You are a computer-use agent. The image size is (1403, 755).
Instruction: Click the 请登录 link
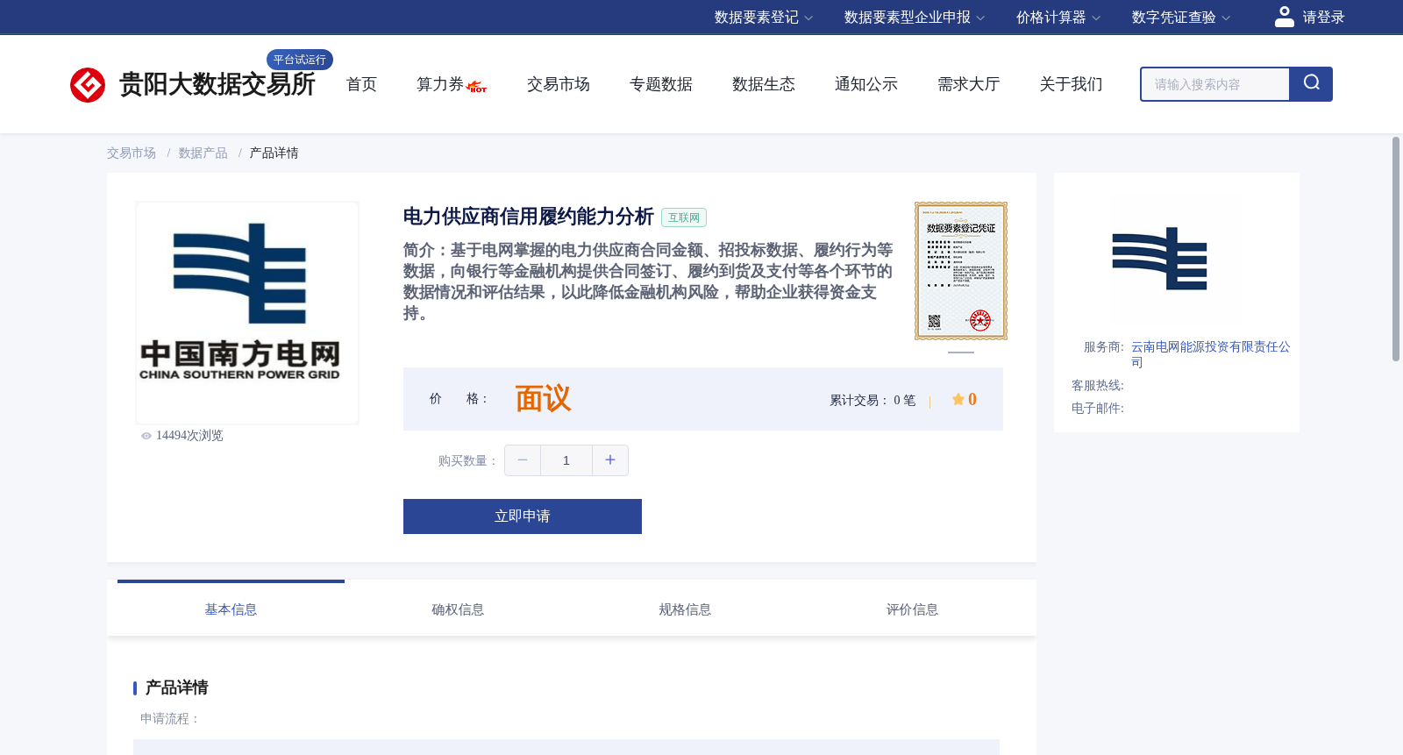point(1323,18)
